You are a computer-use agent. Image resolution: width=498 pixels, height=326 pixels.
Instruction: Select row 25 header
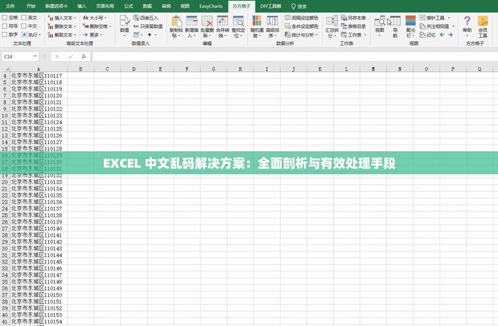pos(5,215)
